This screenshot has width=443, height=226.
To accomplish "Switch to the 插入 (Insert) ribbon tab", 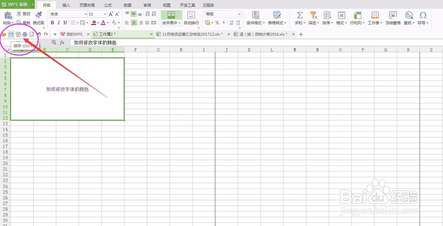I will [66, 5].
